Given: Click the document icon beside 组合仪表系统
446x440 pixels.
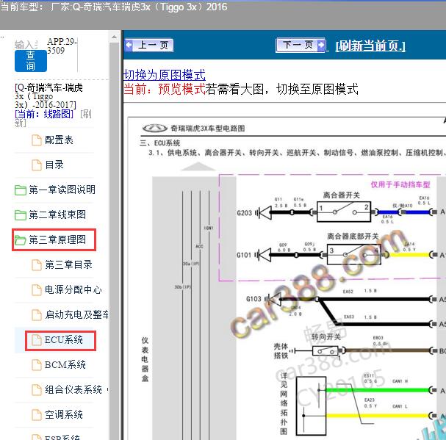Looking at the screenshot, I should click(x=37, y=390).
